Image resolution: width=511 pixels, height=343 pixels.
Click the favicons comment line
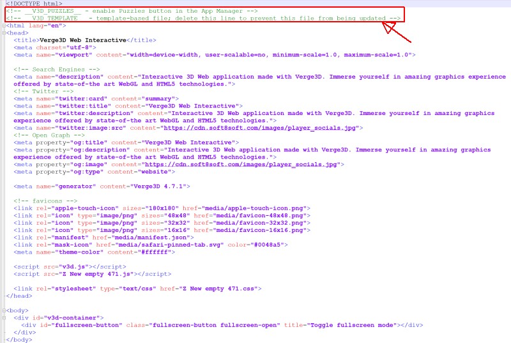45,201
